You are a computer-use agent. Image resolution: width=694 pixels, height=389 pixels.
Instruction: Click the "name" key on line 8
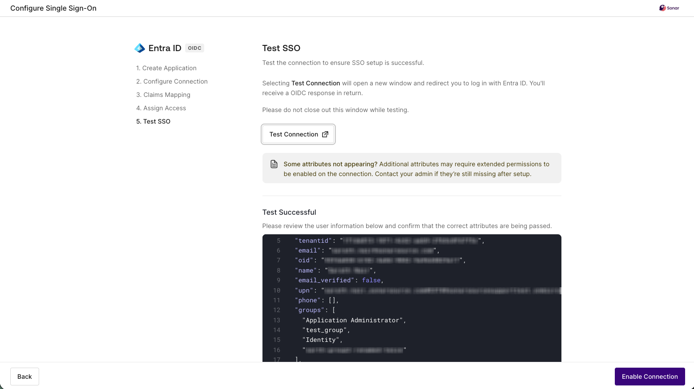tap(306, 270)
